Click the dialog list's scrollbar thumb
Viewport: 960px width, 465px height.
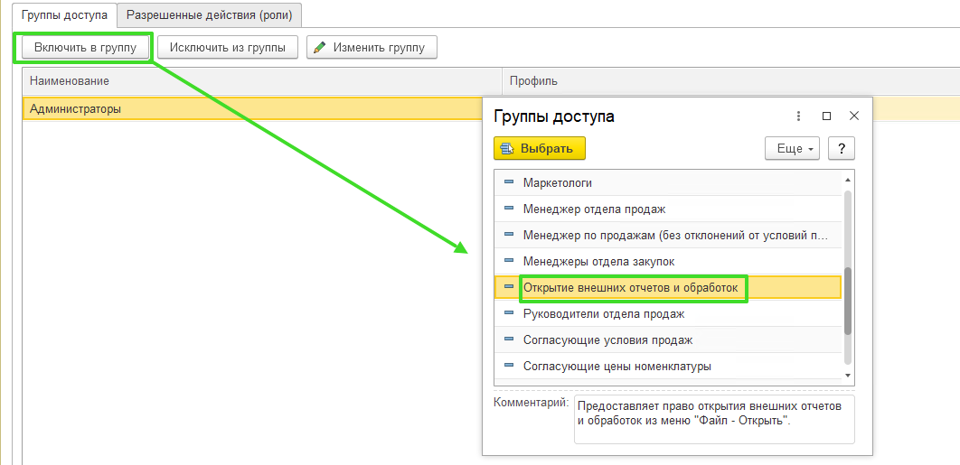point(848,301)
